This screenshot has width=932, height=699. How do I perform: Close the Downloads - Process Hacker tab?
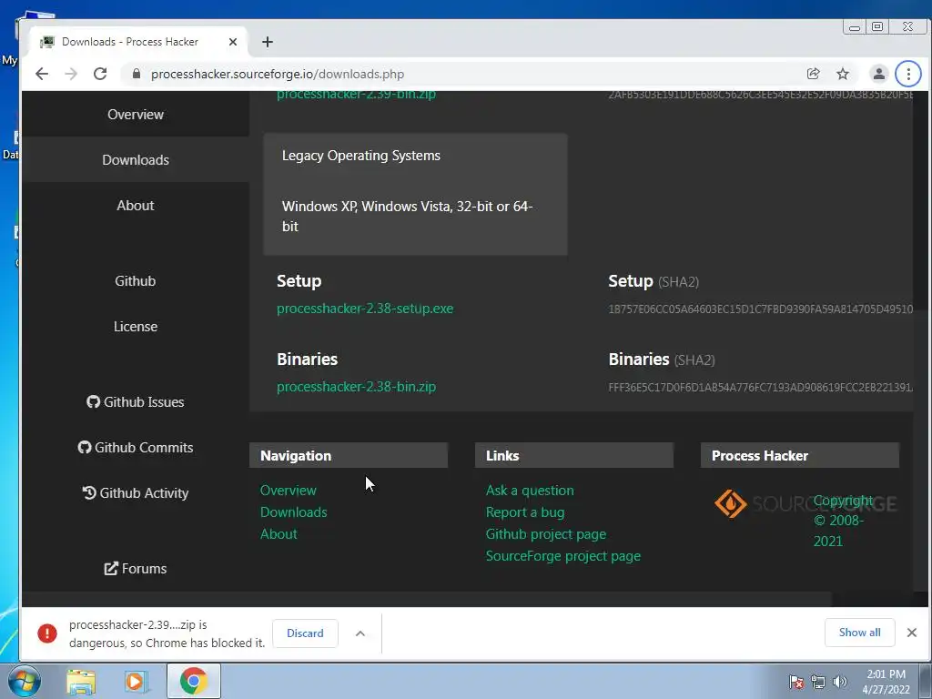tap(233, 42)
